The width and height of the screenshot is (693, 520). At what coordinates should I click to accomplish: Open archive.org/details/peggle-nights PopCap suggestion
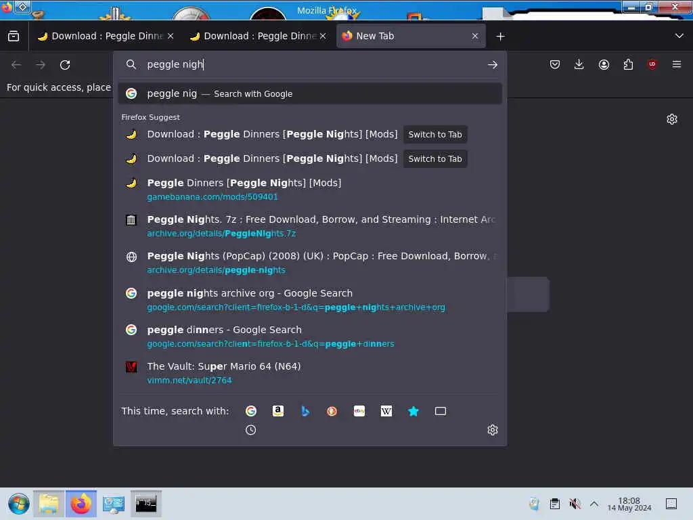pos(310,263)
